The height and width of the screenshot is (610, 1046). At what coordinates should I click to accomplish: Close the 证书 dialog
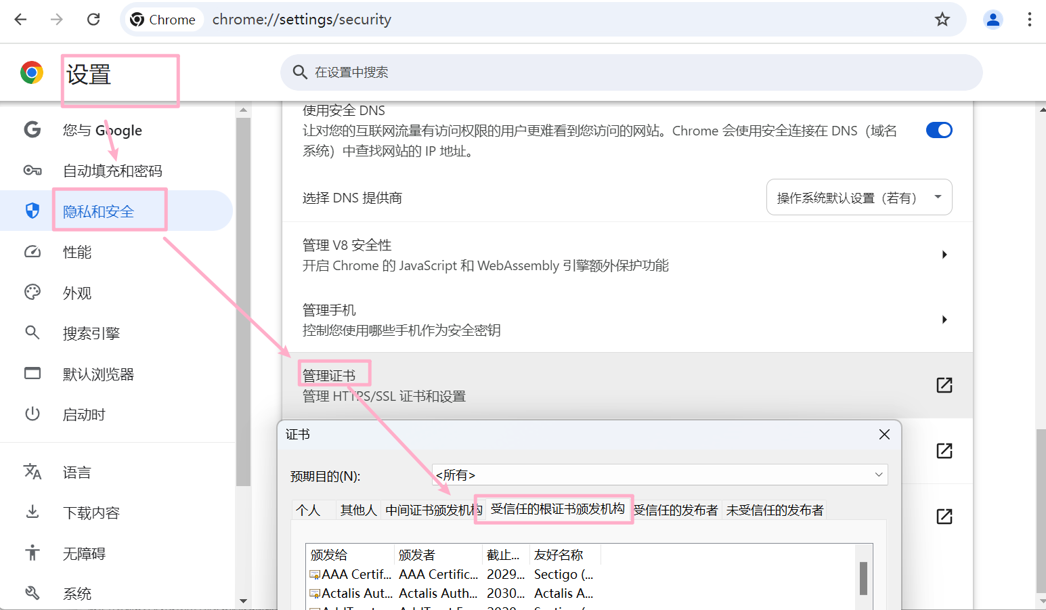(884, 435)
